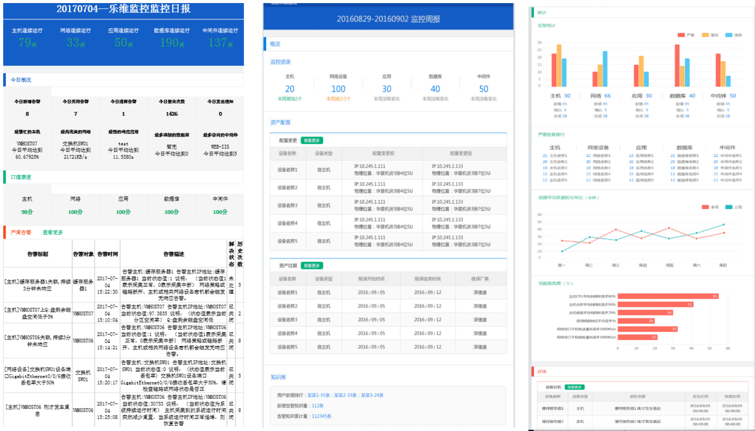The width and height of the screenshot is (755, 431).
Task: Click weekly 网络设备 resource count 100
Action: 339,89
